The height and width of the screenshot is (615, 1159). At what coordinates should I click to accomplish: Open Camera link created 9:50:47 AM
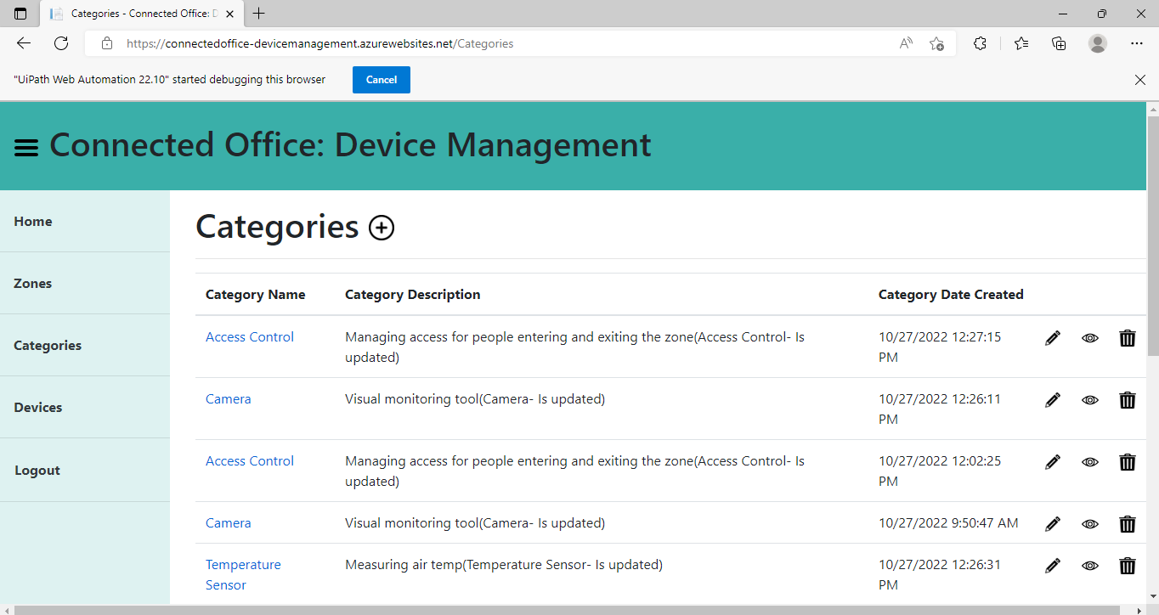click(229, 523)
